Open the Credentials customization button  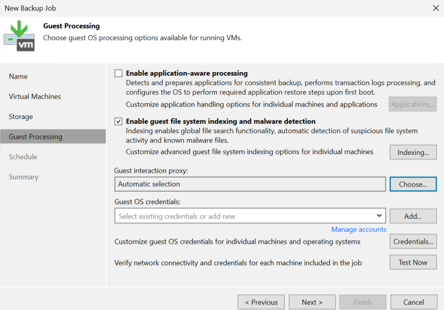pyautogui.click(x=413, y=241)
